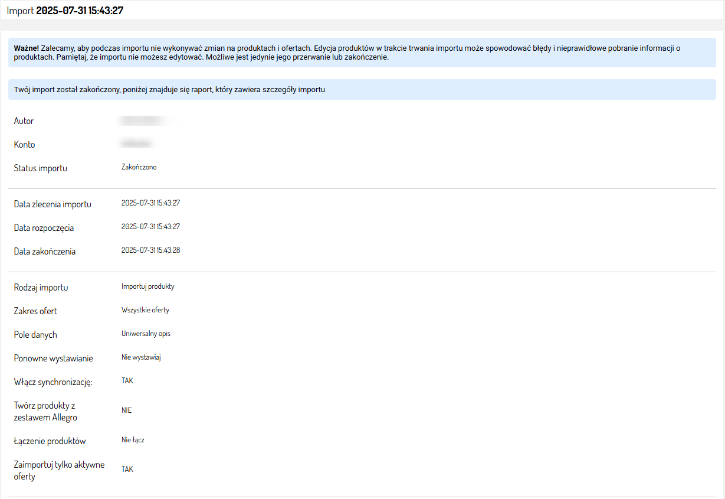Click the blurred Konto value

[x=137, y=144]
